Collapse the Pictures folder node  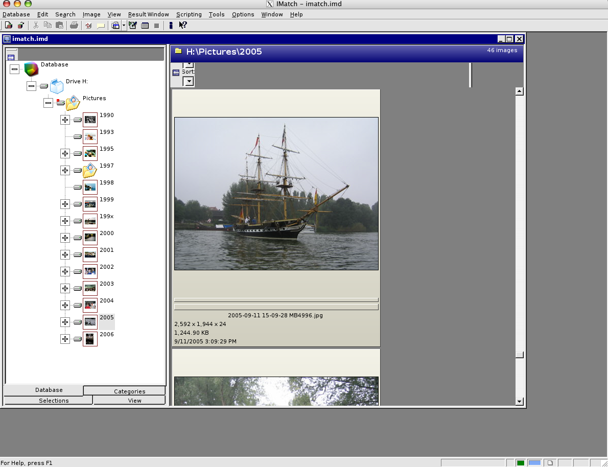pyautogui.click(x=48, y=103)
